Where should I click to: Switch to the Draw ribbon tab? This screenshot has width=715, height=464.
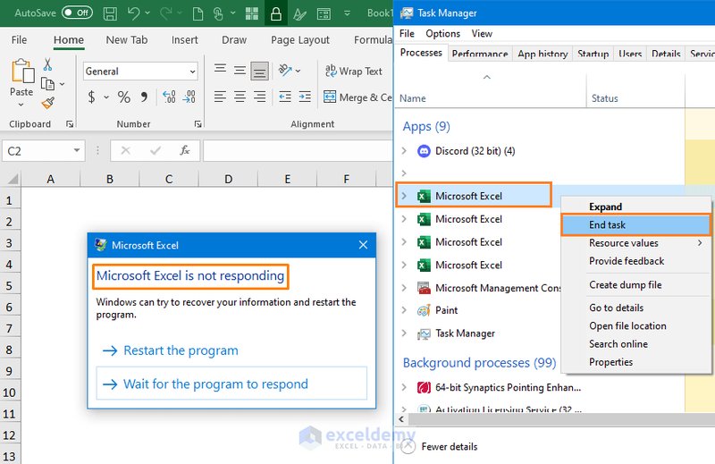[x=234, y=40]
